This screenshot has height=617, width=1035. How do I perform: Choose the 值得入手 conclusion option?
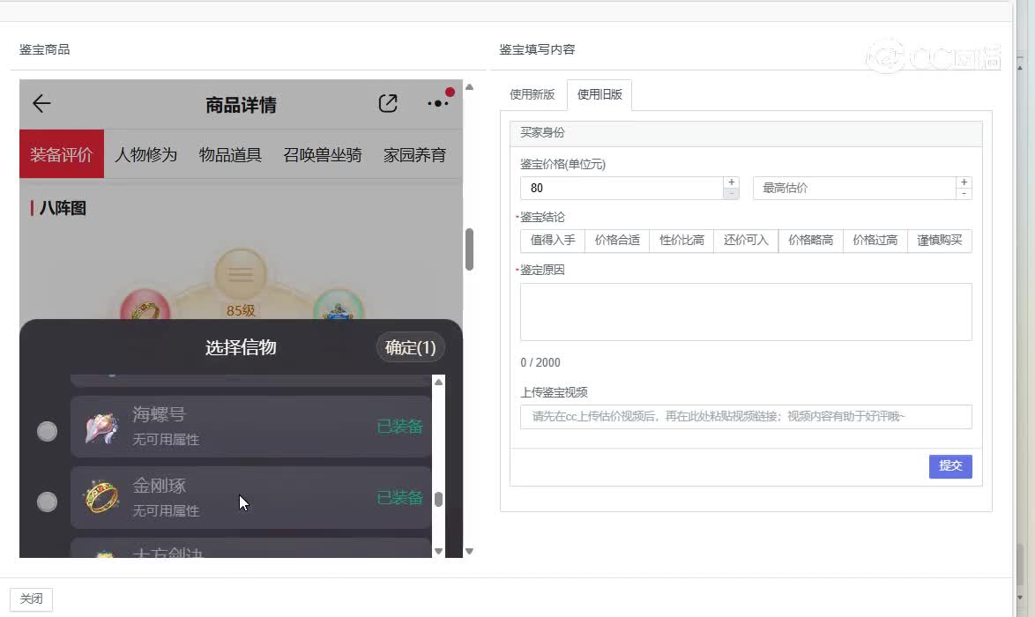553,241
